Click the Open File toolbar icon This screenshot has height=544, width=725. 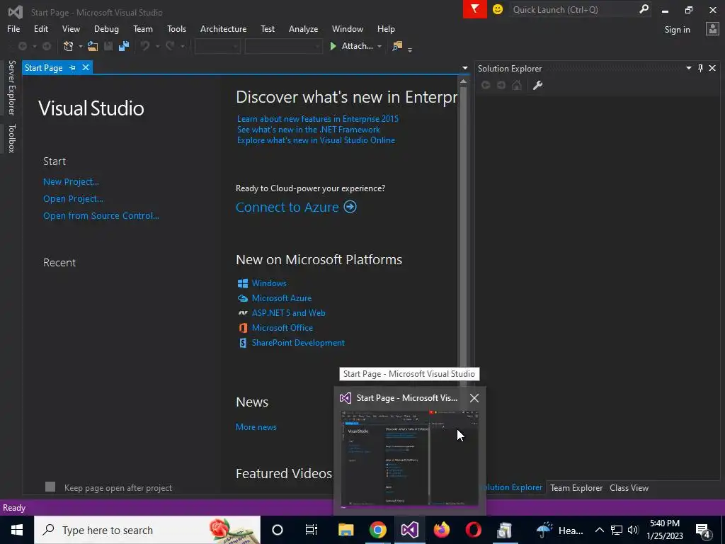tap(93, 46)
